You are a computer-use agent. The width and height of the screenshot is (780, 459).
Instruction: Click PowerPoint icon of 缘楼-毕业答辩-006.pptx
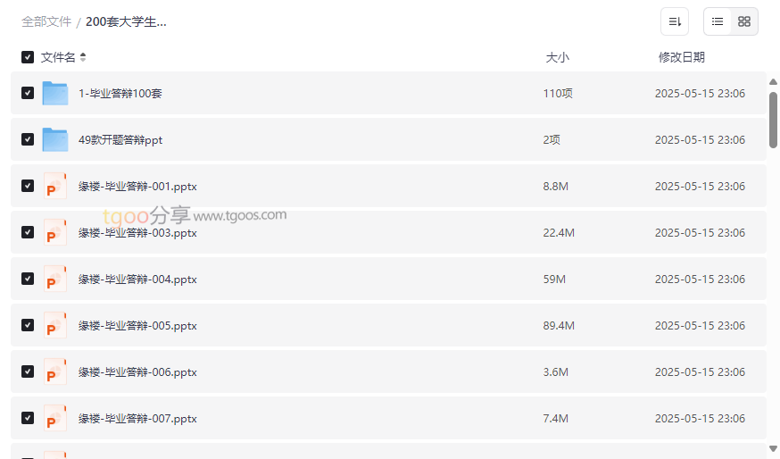tap(55, 372)
